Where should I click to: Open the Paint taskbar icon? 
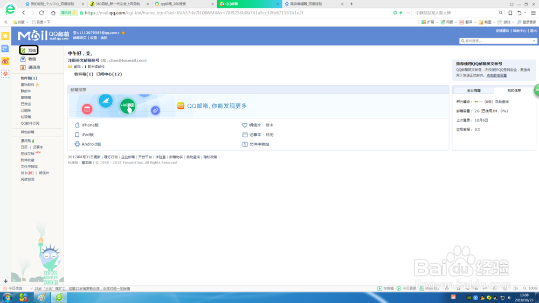pos(42,298)
